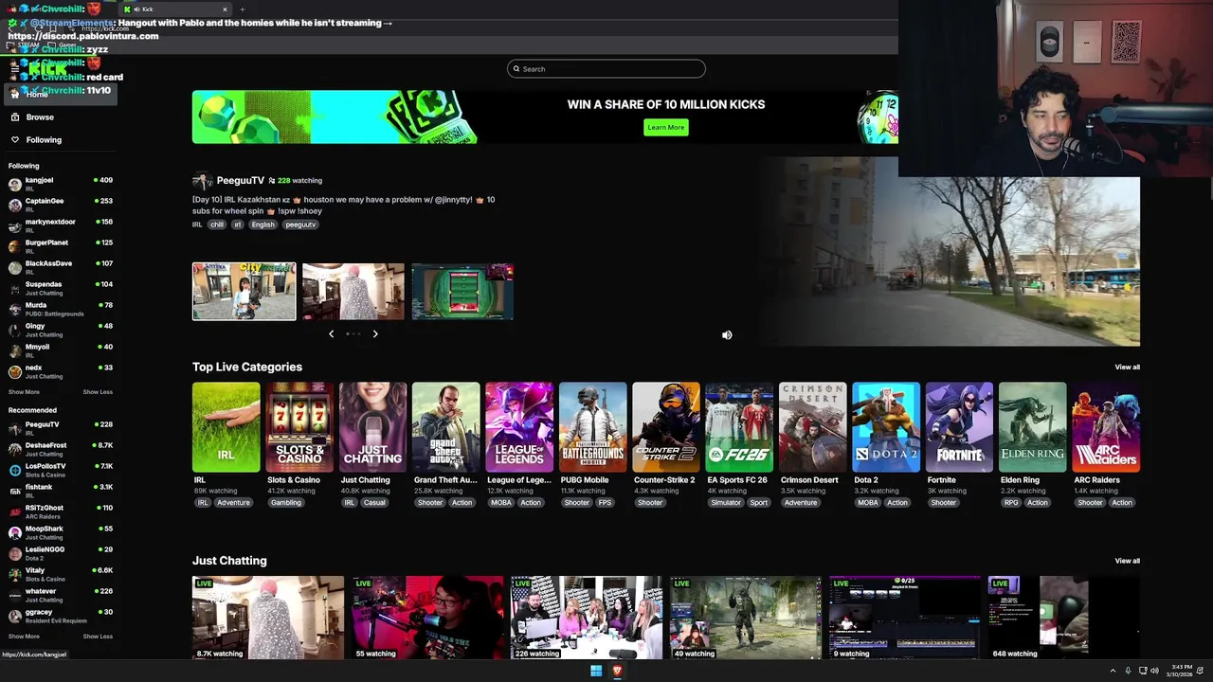Open the Counter-Strike 2 category card
Screen dimensions: 1213x682
click(x=666, y=427)
